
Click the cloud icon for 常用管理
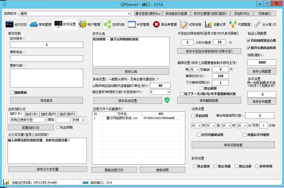34,24
